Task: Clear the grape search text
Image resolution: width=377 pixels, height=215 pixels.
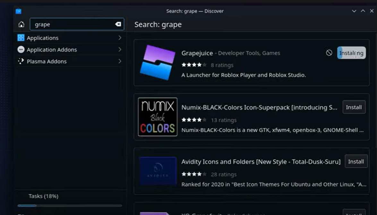Action: 118,24
